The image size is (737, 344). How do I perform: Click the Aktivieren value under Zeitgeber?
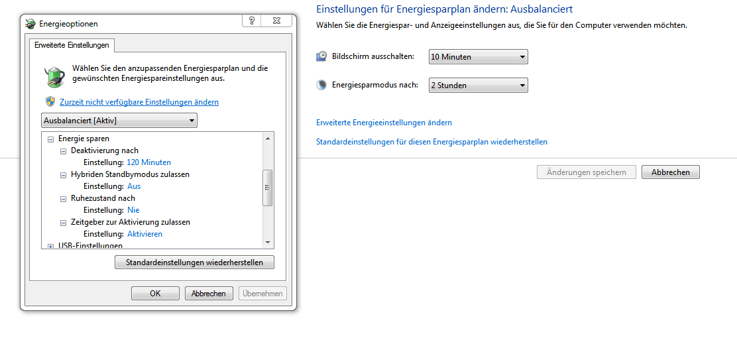(x=144, y=233)
